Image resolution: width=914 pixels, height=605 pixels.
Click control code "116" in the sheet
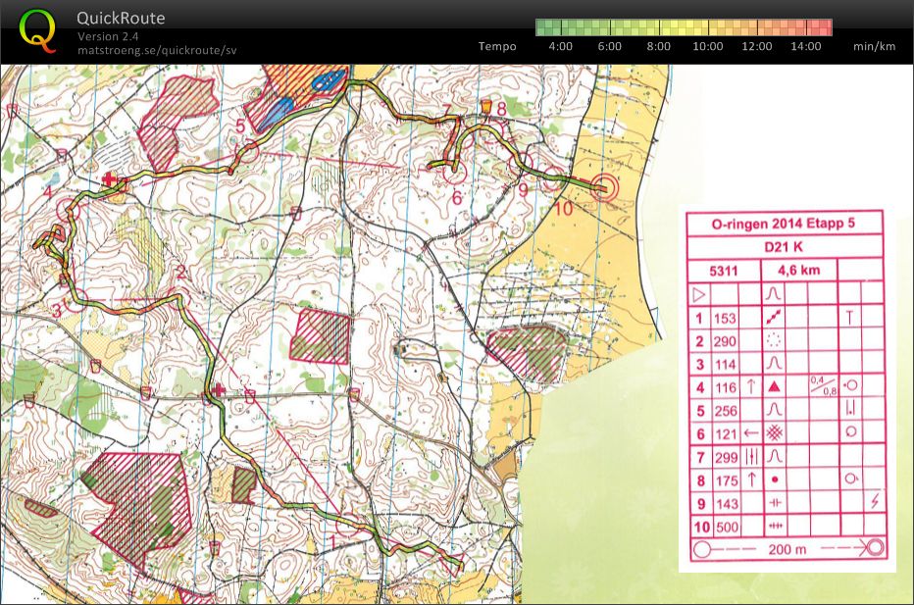[x=725, y=387]
